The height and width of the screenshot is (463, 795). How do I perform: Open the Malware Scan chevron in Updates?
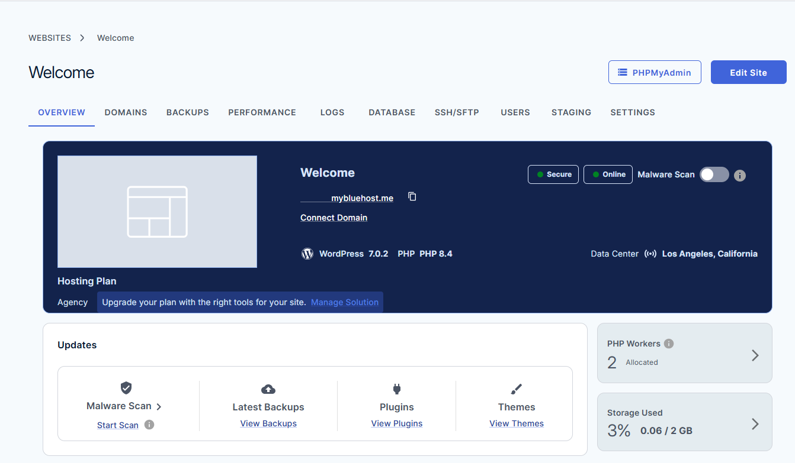click(x=159, y=407)
